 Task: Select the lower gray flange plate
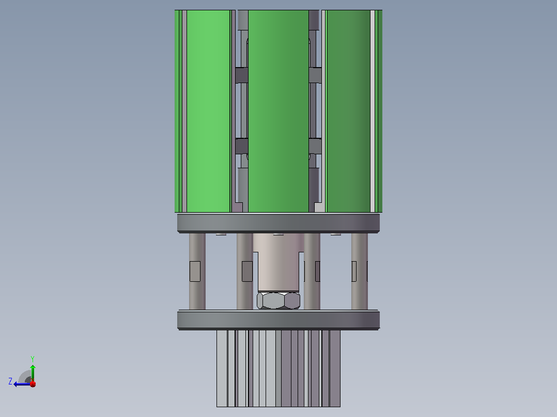pyautogui.click(x=278, y=320)
